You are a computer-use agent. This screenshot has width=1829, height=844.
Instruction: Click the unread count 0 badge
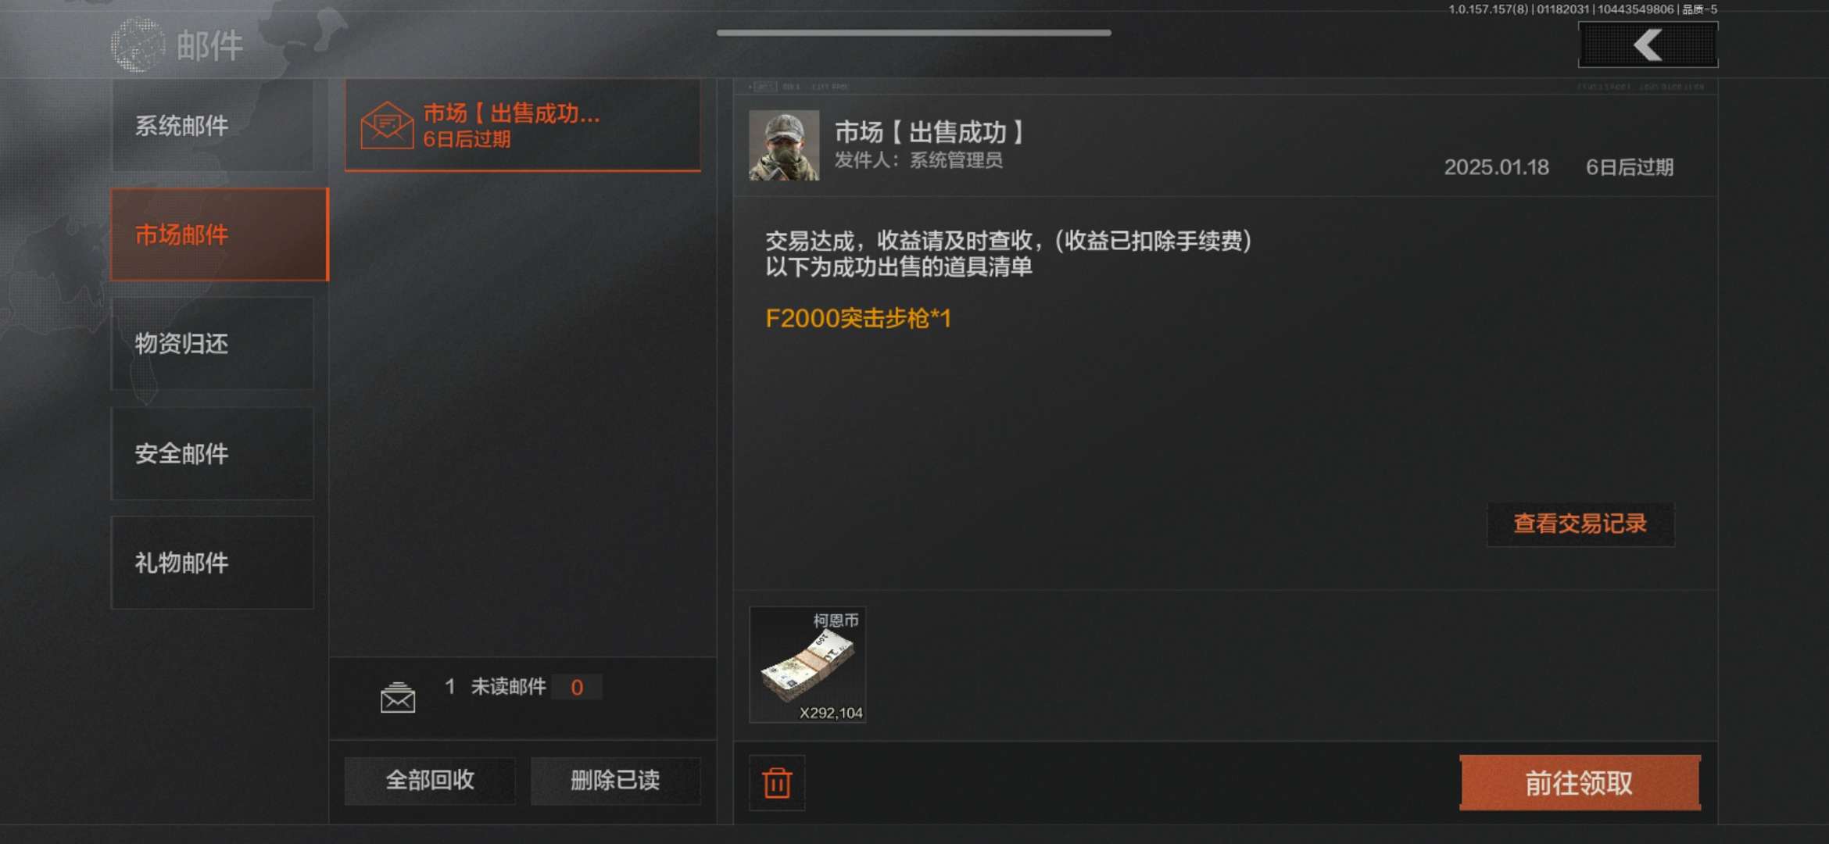(x=577, y=687)
